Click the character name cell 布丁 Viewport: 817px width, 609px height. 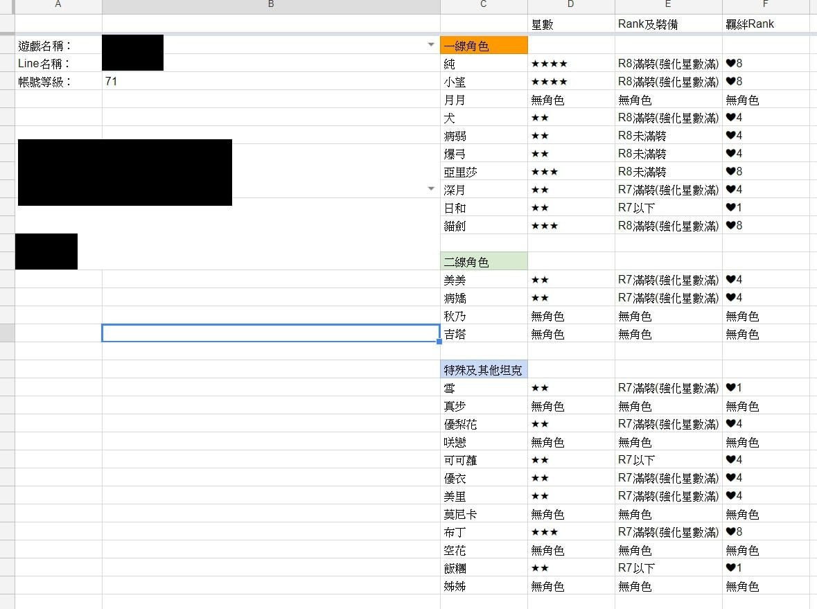click(x=484, y=532)
